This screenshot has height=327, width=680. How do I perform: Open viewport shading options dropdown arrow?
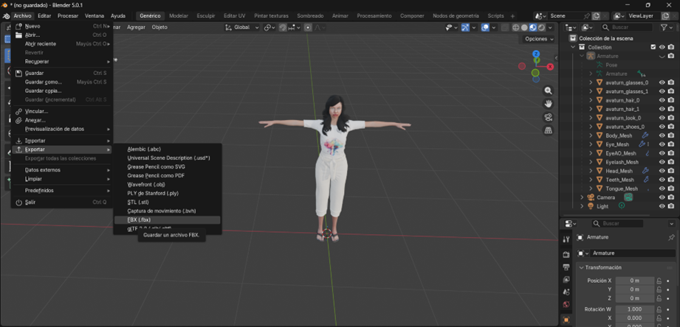click(551, 28)
